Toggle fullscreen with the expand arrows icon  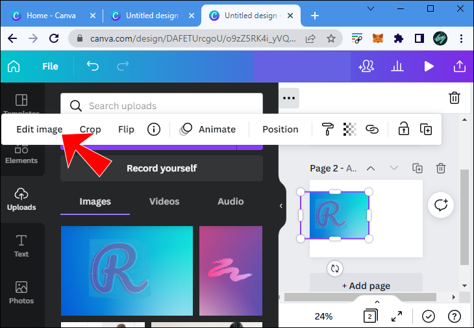coord(397,316)
